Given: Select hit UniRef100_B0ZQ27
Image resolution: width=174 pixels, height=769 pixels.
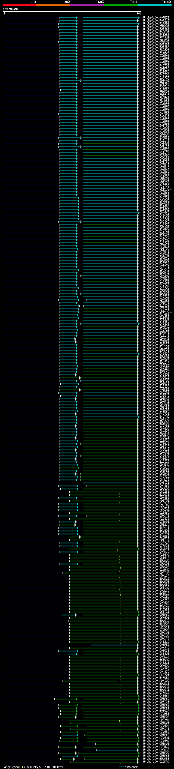Looking at the screenshot, I should click(x=156, y=711).
